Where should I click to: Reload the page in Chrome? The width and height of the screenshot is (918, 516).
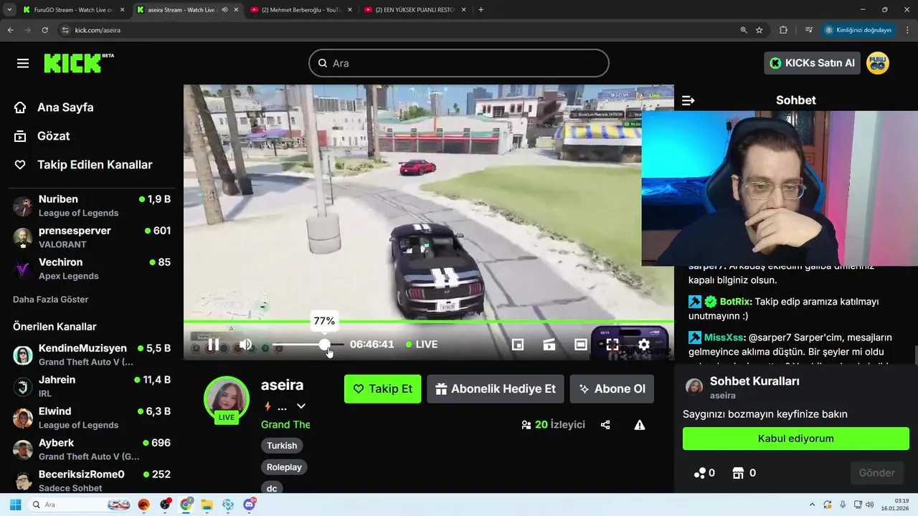44,30
